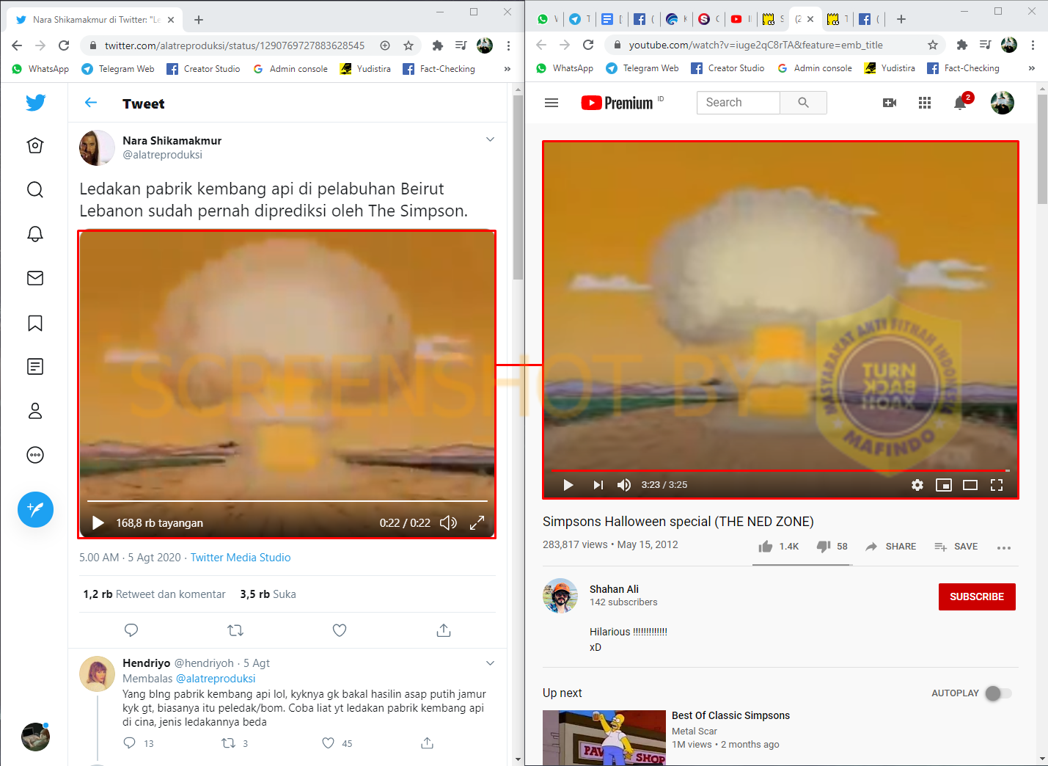Image resolution: width=1048 pixels, height=766 pixels.
Task: Open Admin console bookmark in YouTube window
Action: click(x=814, y=68)
